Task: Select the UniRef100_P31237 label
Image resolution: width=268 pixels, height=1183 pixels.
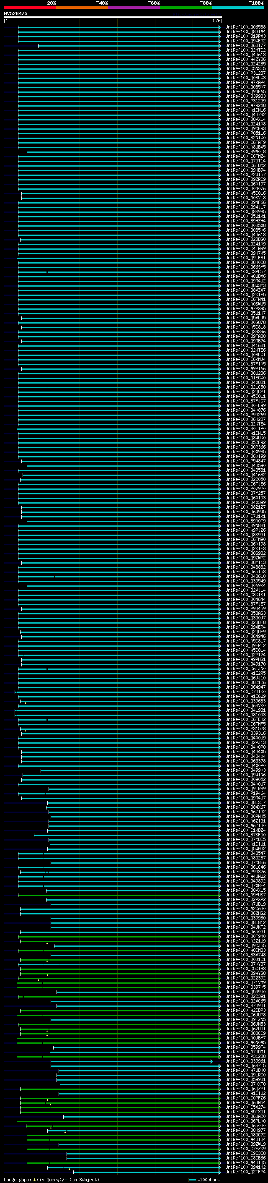Action: (x=245, y=73)
